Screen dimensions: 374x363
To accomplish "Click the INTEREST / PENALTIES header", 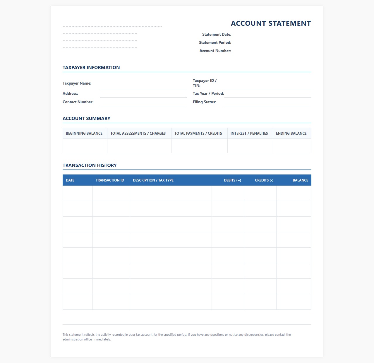I will pyautogui.click(x=250, y=133).
